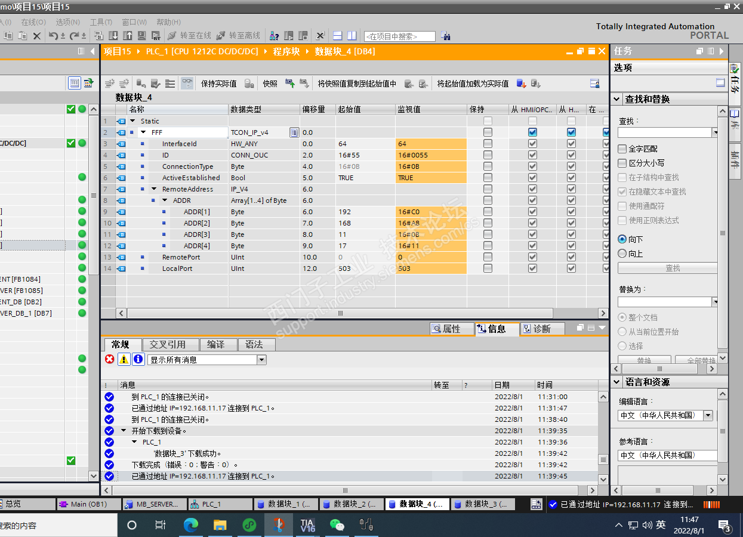Click the split editor horizontally icon
This screenshot has width=743, height=537.
pyautogui.click(x=337, y=36)
